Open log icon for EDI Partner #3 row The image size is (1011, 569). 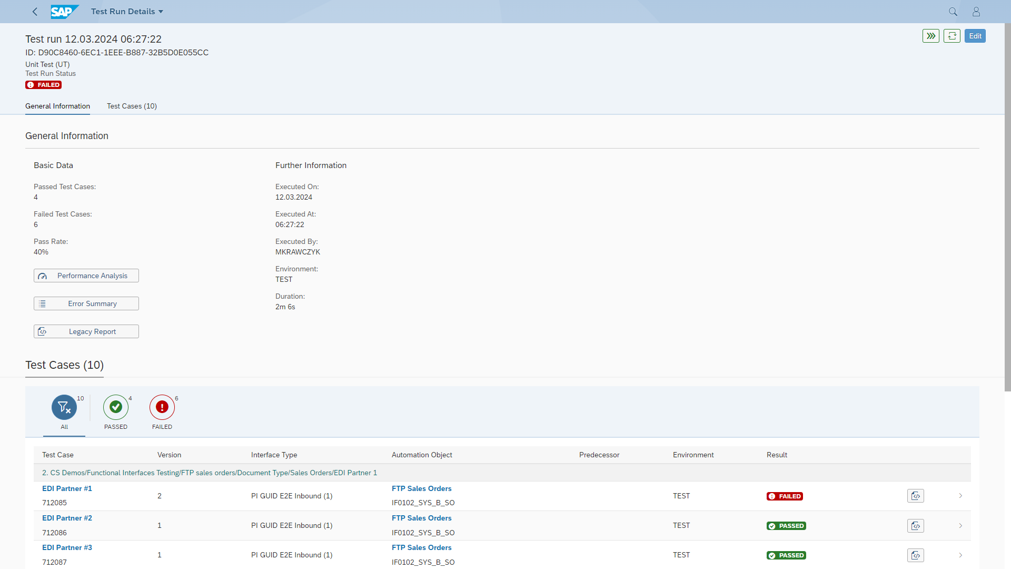point(915,555)
